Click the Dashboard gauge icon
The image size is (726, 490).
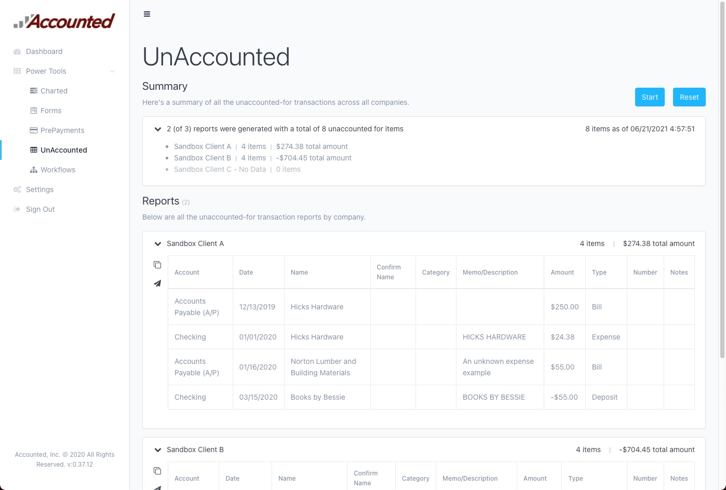pyautogui.click(x=17, y=51)
